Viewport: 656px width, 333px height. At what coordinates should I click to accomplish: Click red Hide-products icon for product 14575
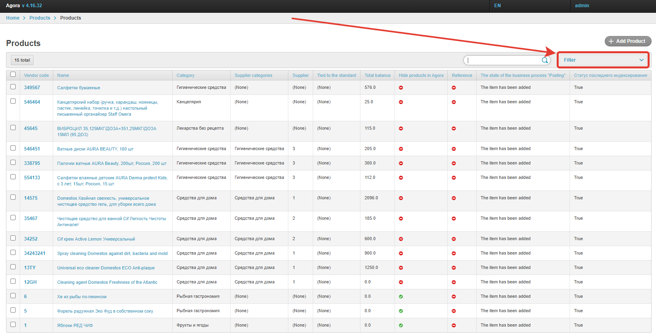coord(401,198)
